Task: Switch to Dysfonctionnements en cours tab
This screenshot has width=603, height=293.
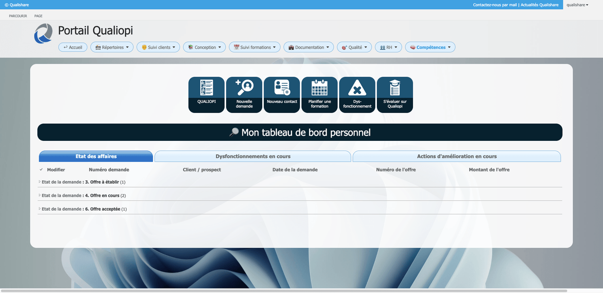Action: (253, 156)
